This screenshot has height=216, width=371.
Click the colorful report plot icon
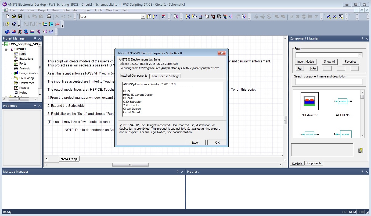pyautogui.click(x=225, y=16)
